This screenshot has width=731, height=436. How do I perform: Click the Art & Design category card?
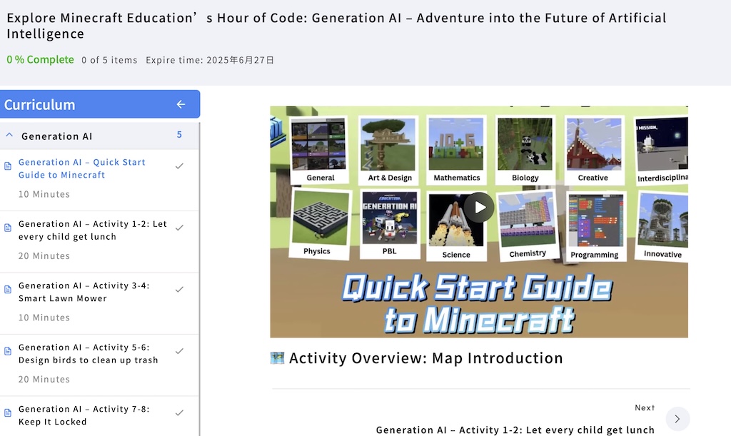[389, 150]
